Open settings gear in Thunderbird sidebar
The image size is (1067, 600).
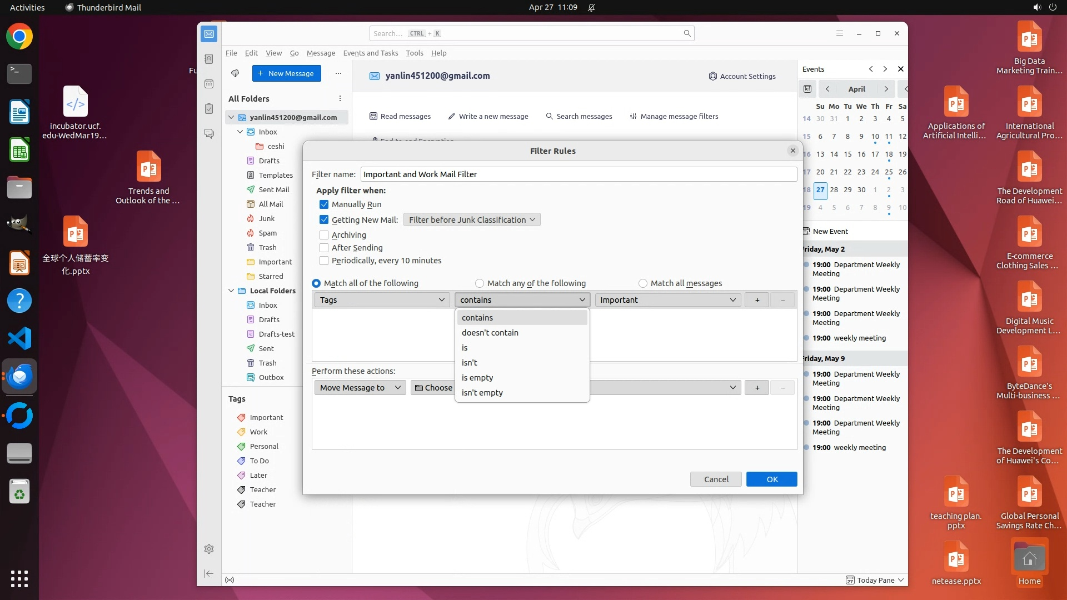(x=209, y=549)
